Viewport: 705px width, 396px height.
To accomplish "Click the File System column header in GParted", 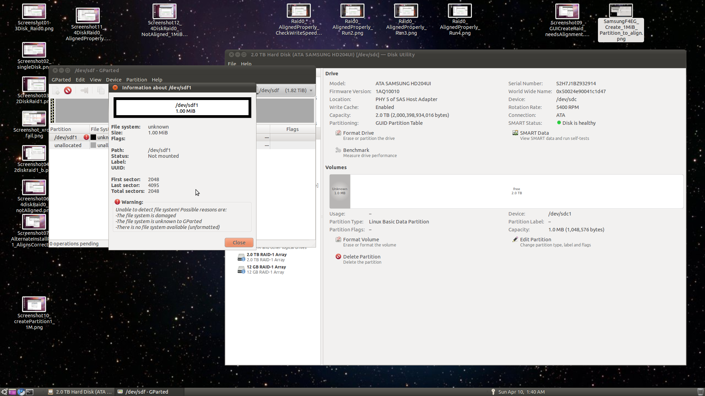I will [x=99, y=129].
